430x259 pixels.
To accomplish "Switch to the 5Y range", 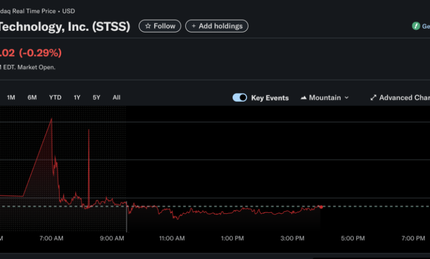I will 96,98.
